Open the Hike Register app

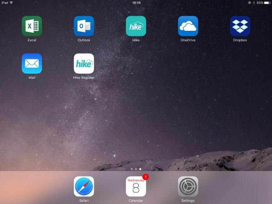point(84,64)
